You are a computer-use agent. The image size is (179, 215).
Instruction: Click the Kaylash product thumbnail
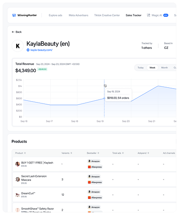tap(17, 164)
